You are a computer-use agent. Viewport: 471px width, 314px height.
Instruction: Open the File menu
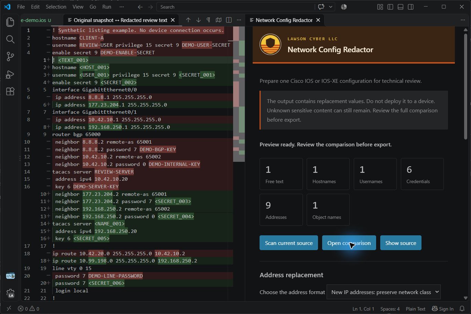point(21,7)
